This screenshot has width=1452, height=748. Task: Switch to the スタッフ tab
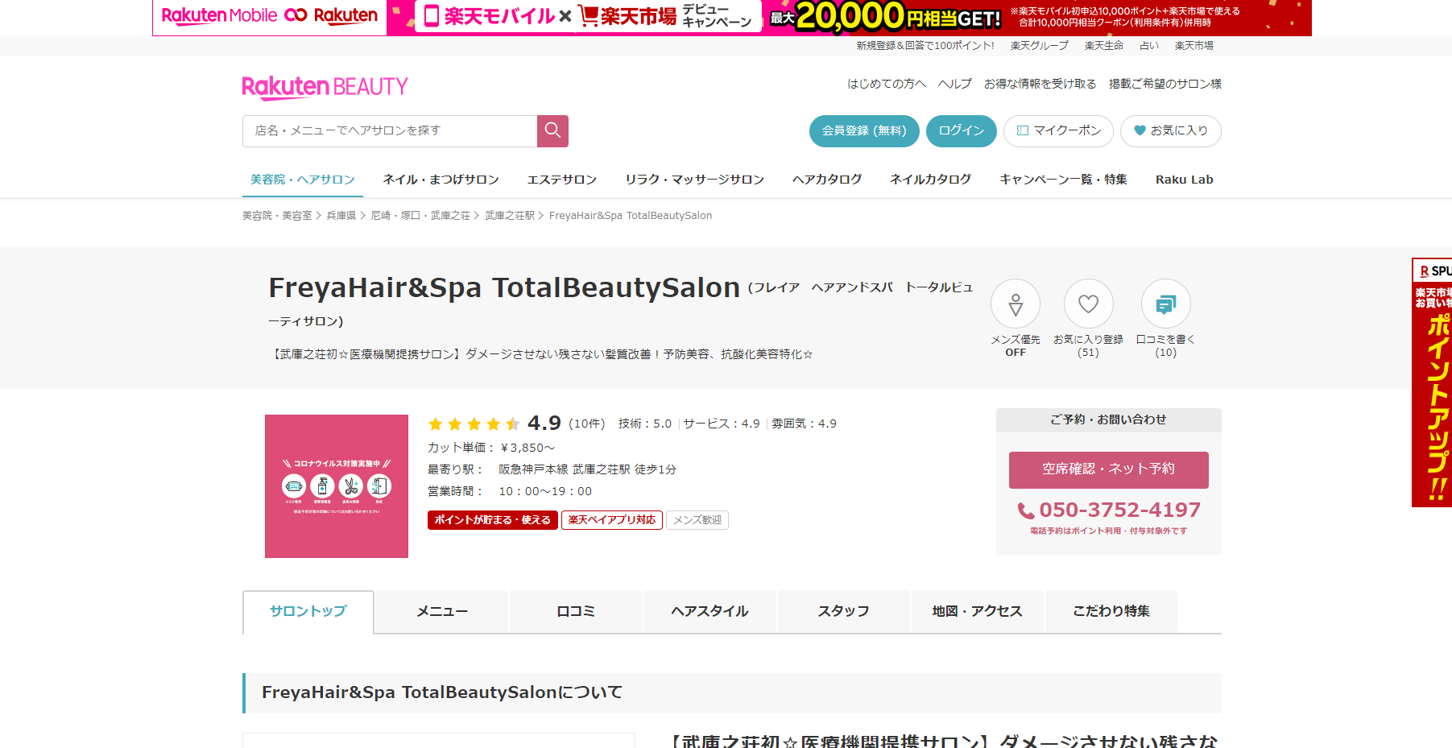pos(843,612)
